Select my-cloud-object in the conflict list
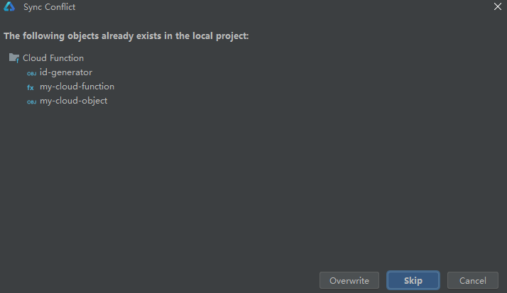The width and height of the screenshot is (507, 293). (x=73, y=101)
